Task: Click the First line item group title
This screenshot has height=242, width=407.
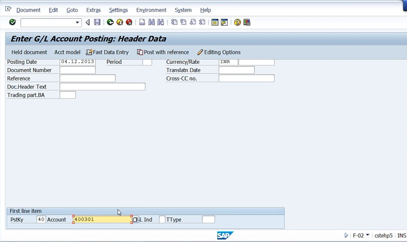Action: point(26,211)
